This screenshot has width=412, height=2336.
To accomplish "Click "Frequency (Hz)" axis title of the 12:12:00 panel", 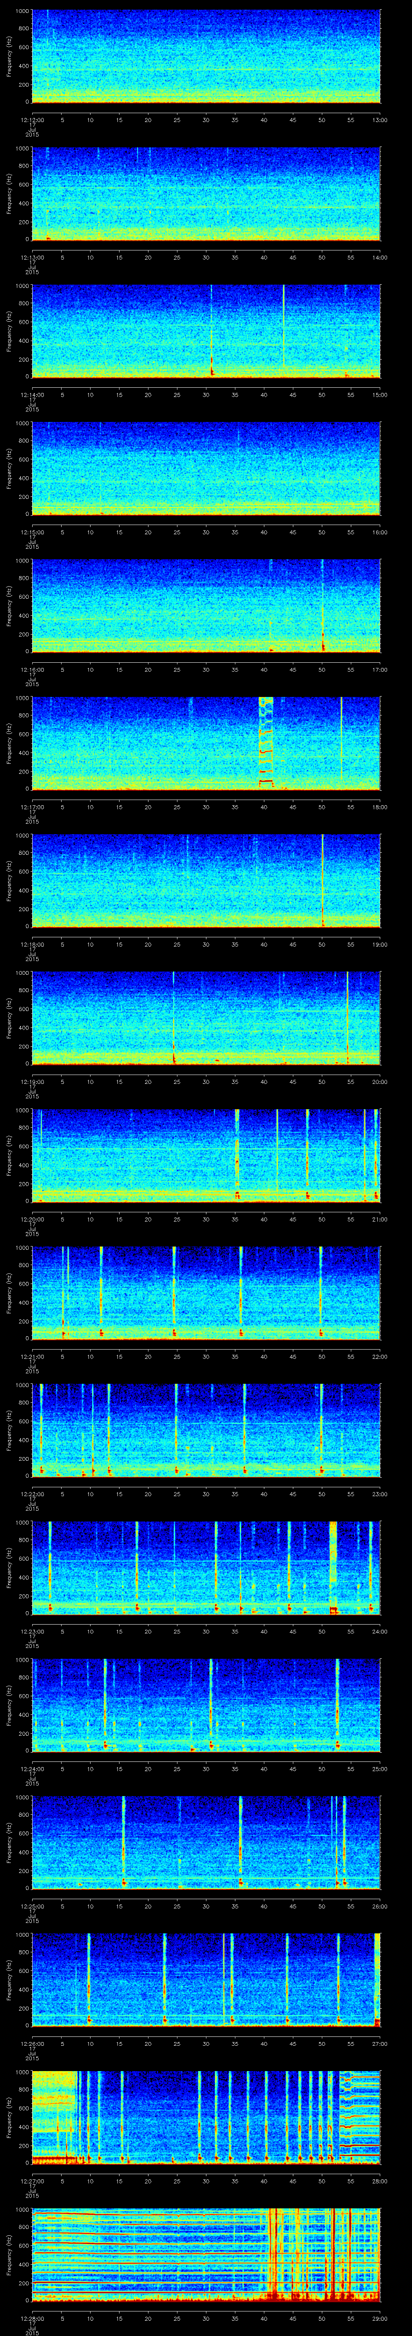I will coord(9,56).
